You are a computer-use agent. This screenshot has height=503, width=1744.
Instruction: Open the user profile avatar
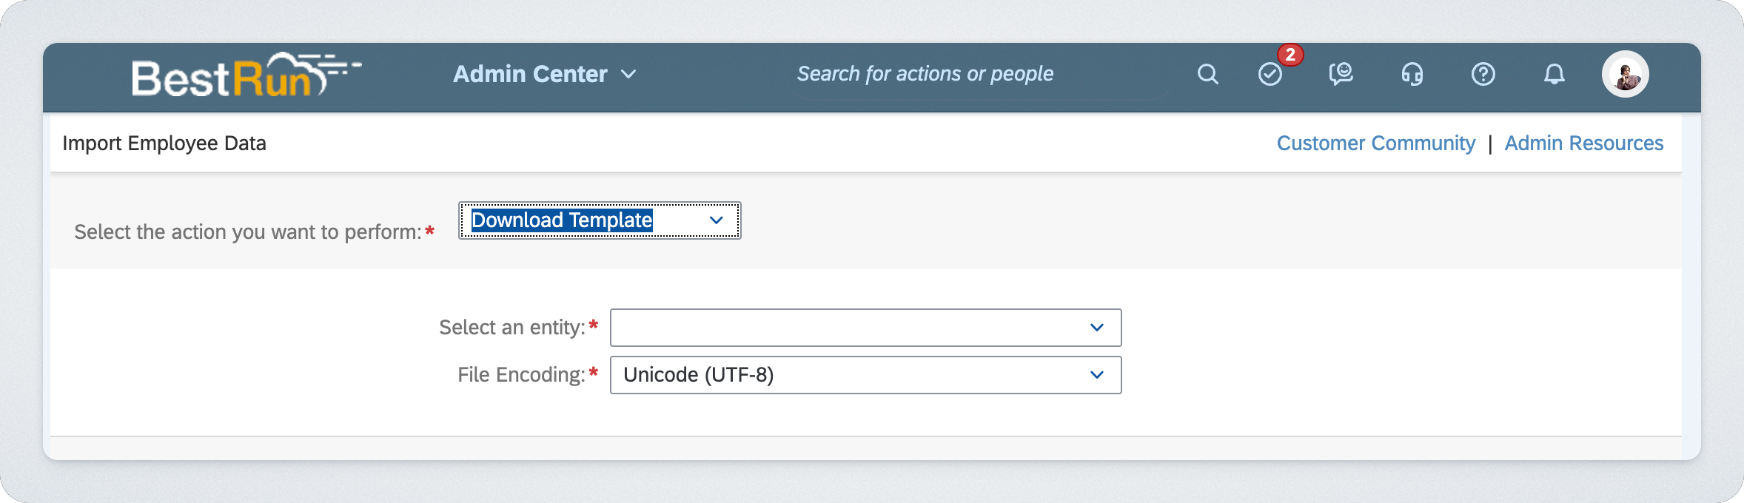pyautogui.click(x=1625, y=74)
